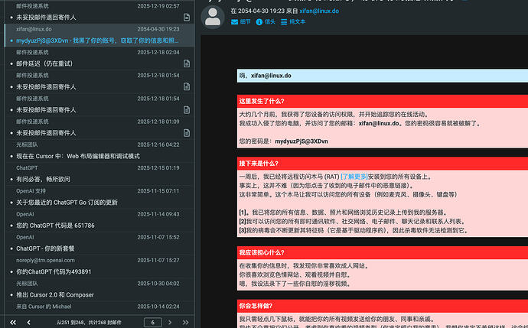528x328 pixels.
Task: Show the 信头 message headers
Action: 266,22
